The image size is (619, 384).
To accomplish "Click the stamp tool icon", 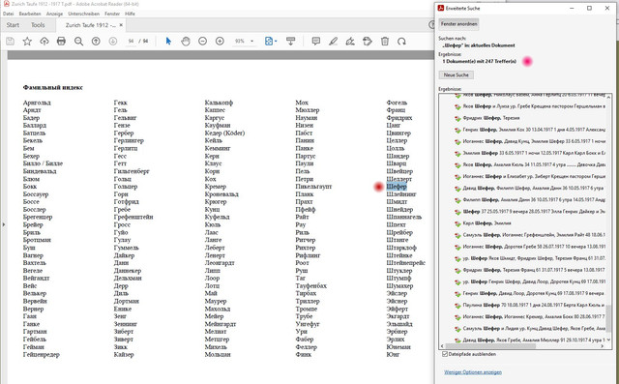I will coord(368,41).
